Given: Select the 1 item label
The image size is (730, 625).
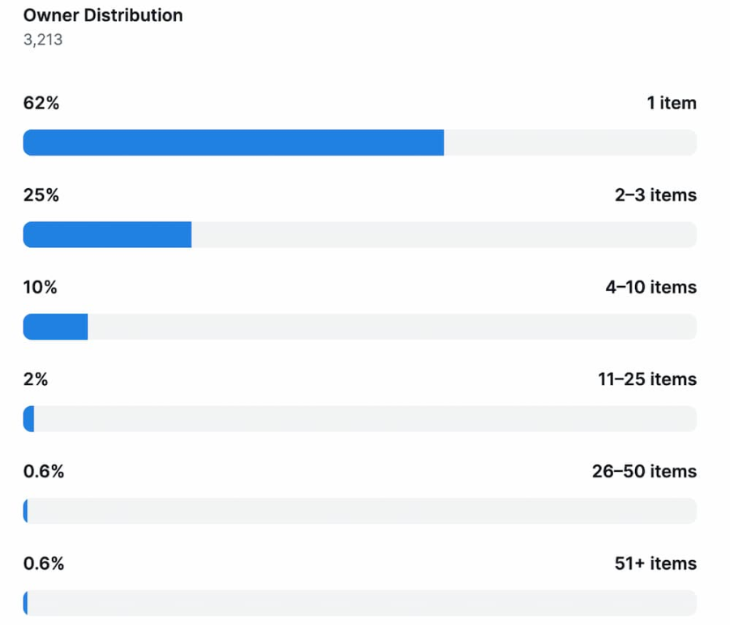Looking at the screenshot, I should pos(672,103).
